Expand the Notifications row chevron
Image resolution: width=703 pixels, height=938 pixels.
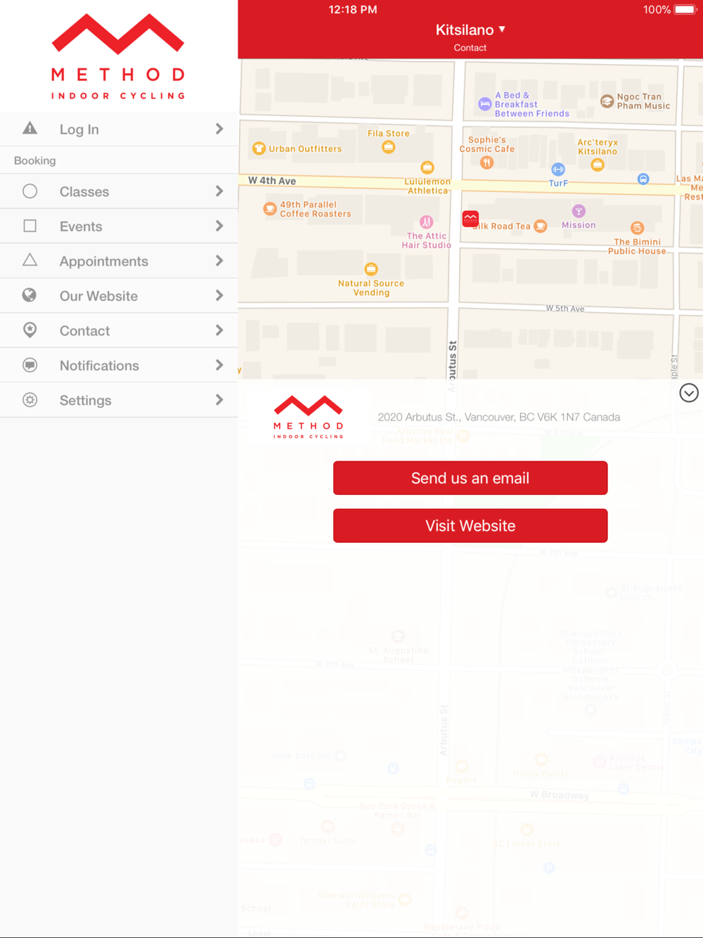[x=219, y=365]
